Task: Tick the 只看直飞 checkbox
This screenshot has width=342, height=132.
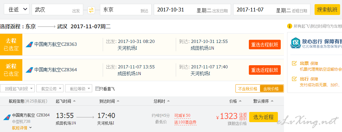Action: coord(97,88)
